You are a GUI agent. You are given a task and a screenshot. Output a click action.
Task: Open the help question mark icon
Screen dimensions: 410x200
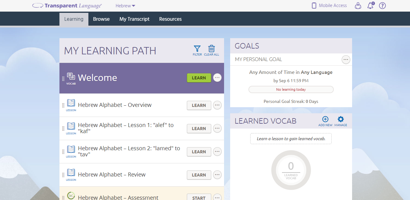pyautogui.click(x=382, y=5)
